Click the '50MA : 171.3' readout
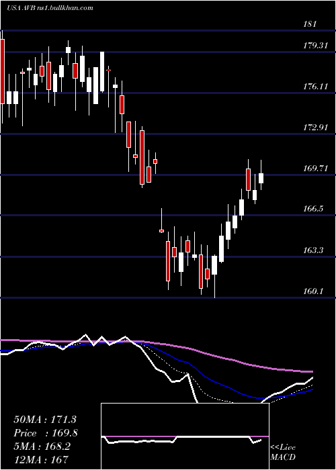This screenshot has width=336, height=470. coord(45,420)
